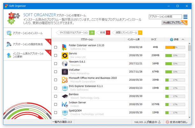Sort by アプリケーション column header

coord(87,39)
